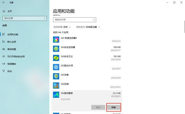Click version text 11.2.0.1751
Image resolution: width=185 pixels, height=114 pixels.
tap(65, 99)
